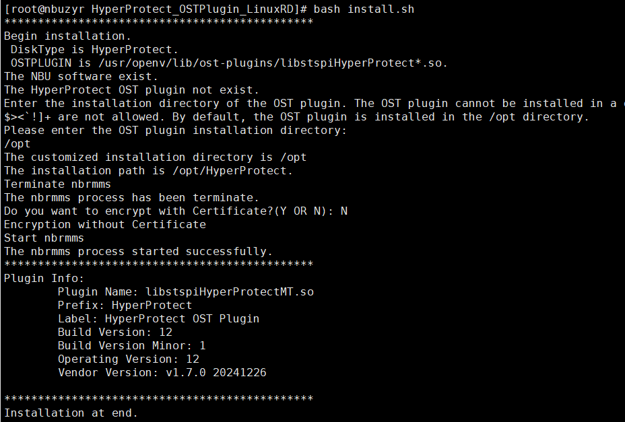Click 'The NBU software exist.' line
Viewport: 625px width, 422px height.
(x=81, y=76)
